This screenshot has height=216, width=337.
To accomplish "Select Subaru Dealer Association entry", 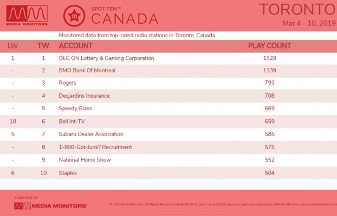I will 91,134.
